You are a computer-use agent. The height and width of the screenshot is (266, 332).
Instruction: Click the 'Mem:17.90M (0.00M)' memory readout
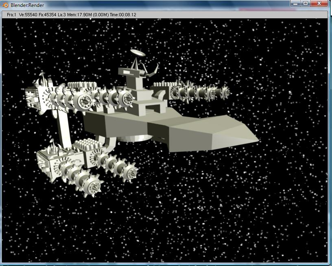click(x=88, y=15)
